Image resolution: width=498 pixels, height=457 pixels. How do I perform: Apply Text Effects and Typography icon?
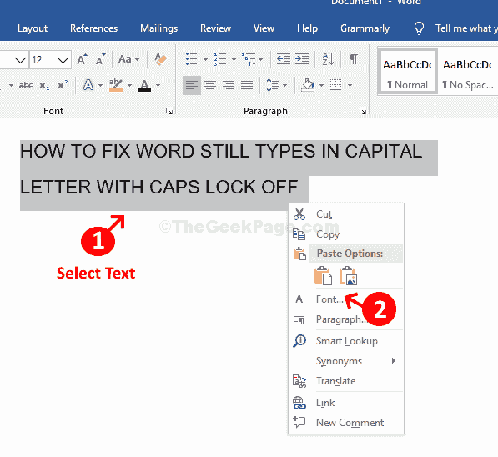coord(88,85)
